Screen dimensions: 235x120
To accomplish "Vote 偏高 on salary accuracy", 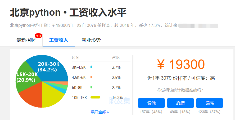I will click(x=210, y=103).
